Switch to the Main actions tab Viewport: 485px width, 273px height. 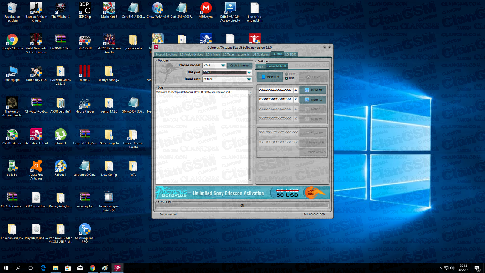pos(261,66)
